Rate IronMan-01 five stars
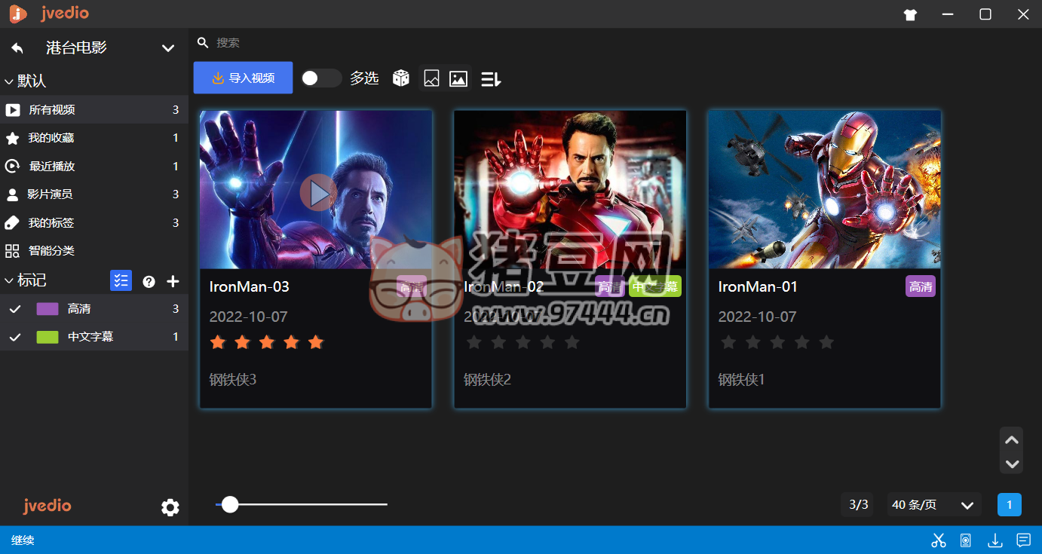1042x554 pixels. 826,342
